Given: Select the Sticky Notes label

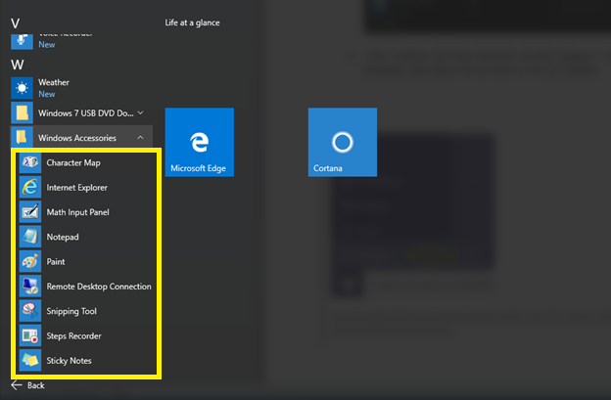Looking at the screenshot, I should (x=69, y=361).
